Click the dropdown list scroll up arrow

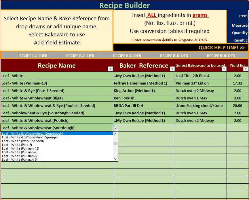[x=115, y=134]
